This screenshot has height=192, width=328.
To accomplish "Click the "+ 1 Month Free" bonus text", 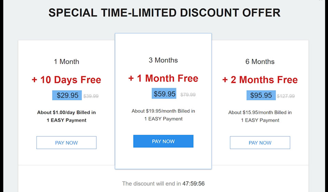I will 163,78.
